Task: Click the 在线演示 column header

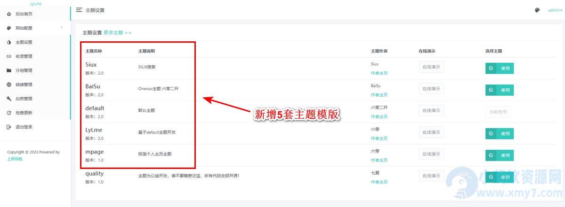Action: coord(427,51)
